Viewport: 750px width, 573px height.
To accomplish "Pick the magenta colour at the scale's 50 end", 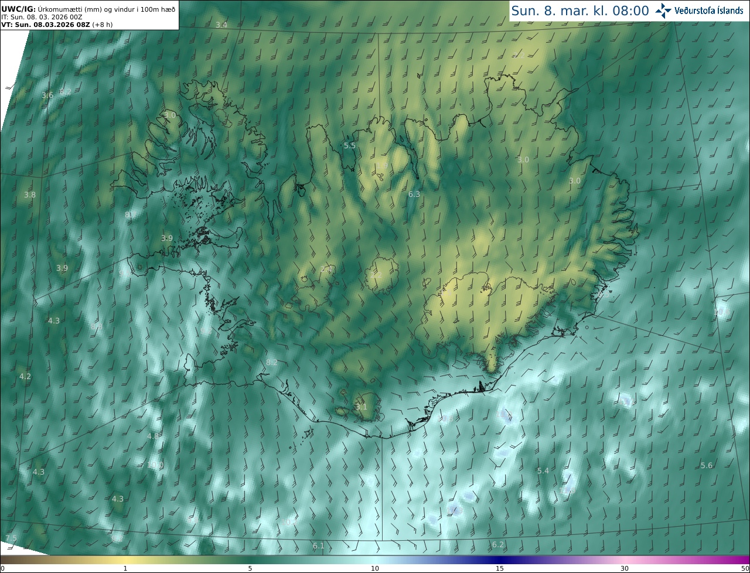I will [x=747, y=560].
